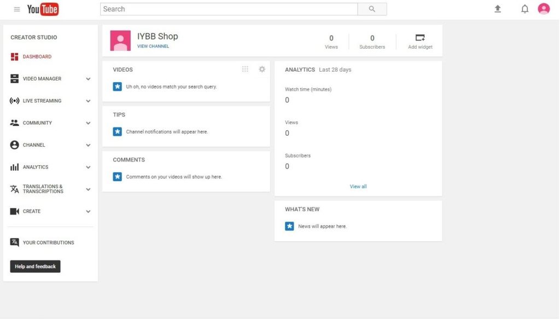560x319 pixels.
Task: Click star icon in What's New widget
Action: [x=289, y=227]
